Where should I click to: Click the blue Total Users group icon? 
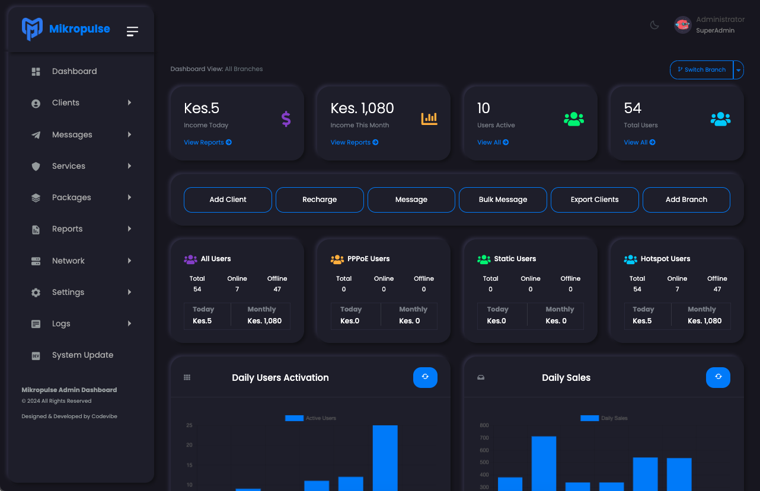pos(720,119)
